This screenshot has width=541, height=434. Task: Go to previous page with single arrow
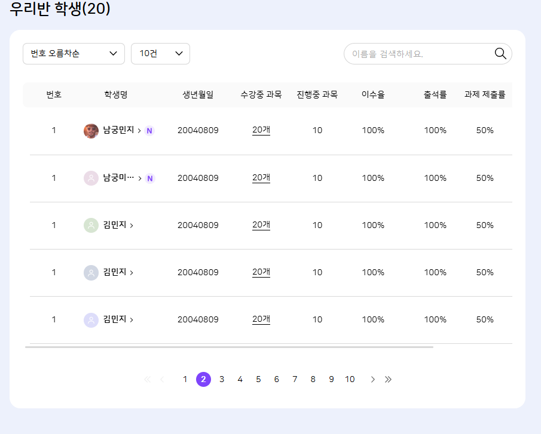pos(162,380)
